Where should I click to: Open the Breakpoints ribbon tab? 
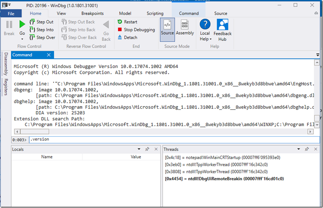[x=92, y=13]
